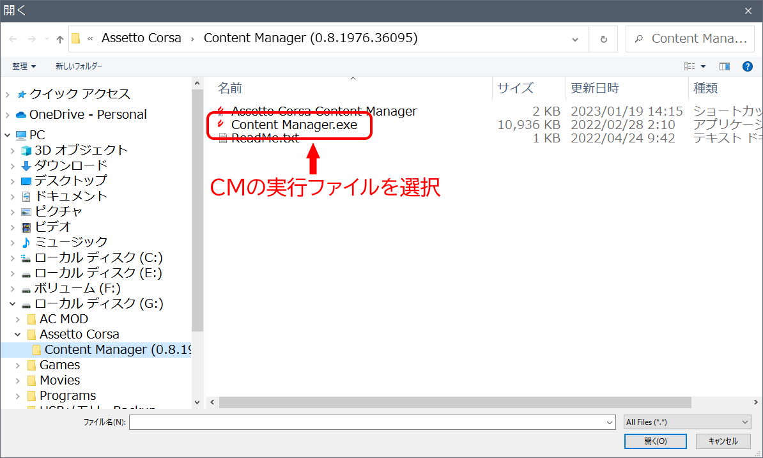Select the ReadMe.txt file

click(x=265, y=139)
